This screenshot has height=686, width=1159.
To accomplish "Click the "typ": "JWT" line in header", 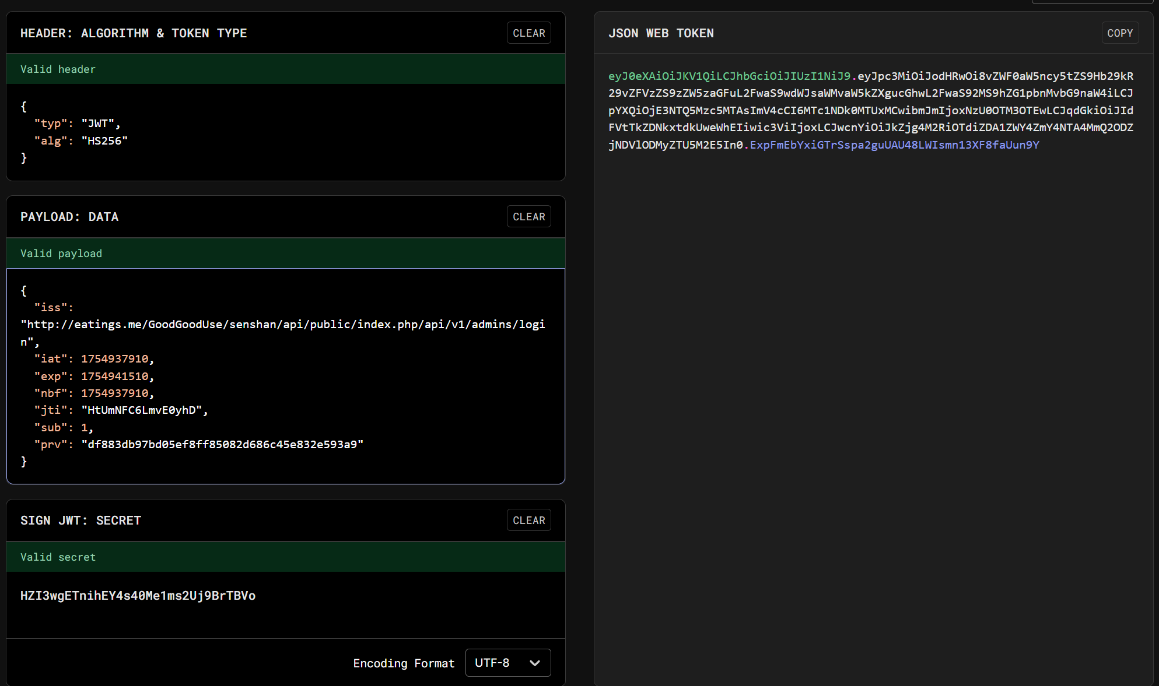I will (78, 124).
